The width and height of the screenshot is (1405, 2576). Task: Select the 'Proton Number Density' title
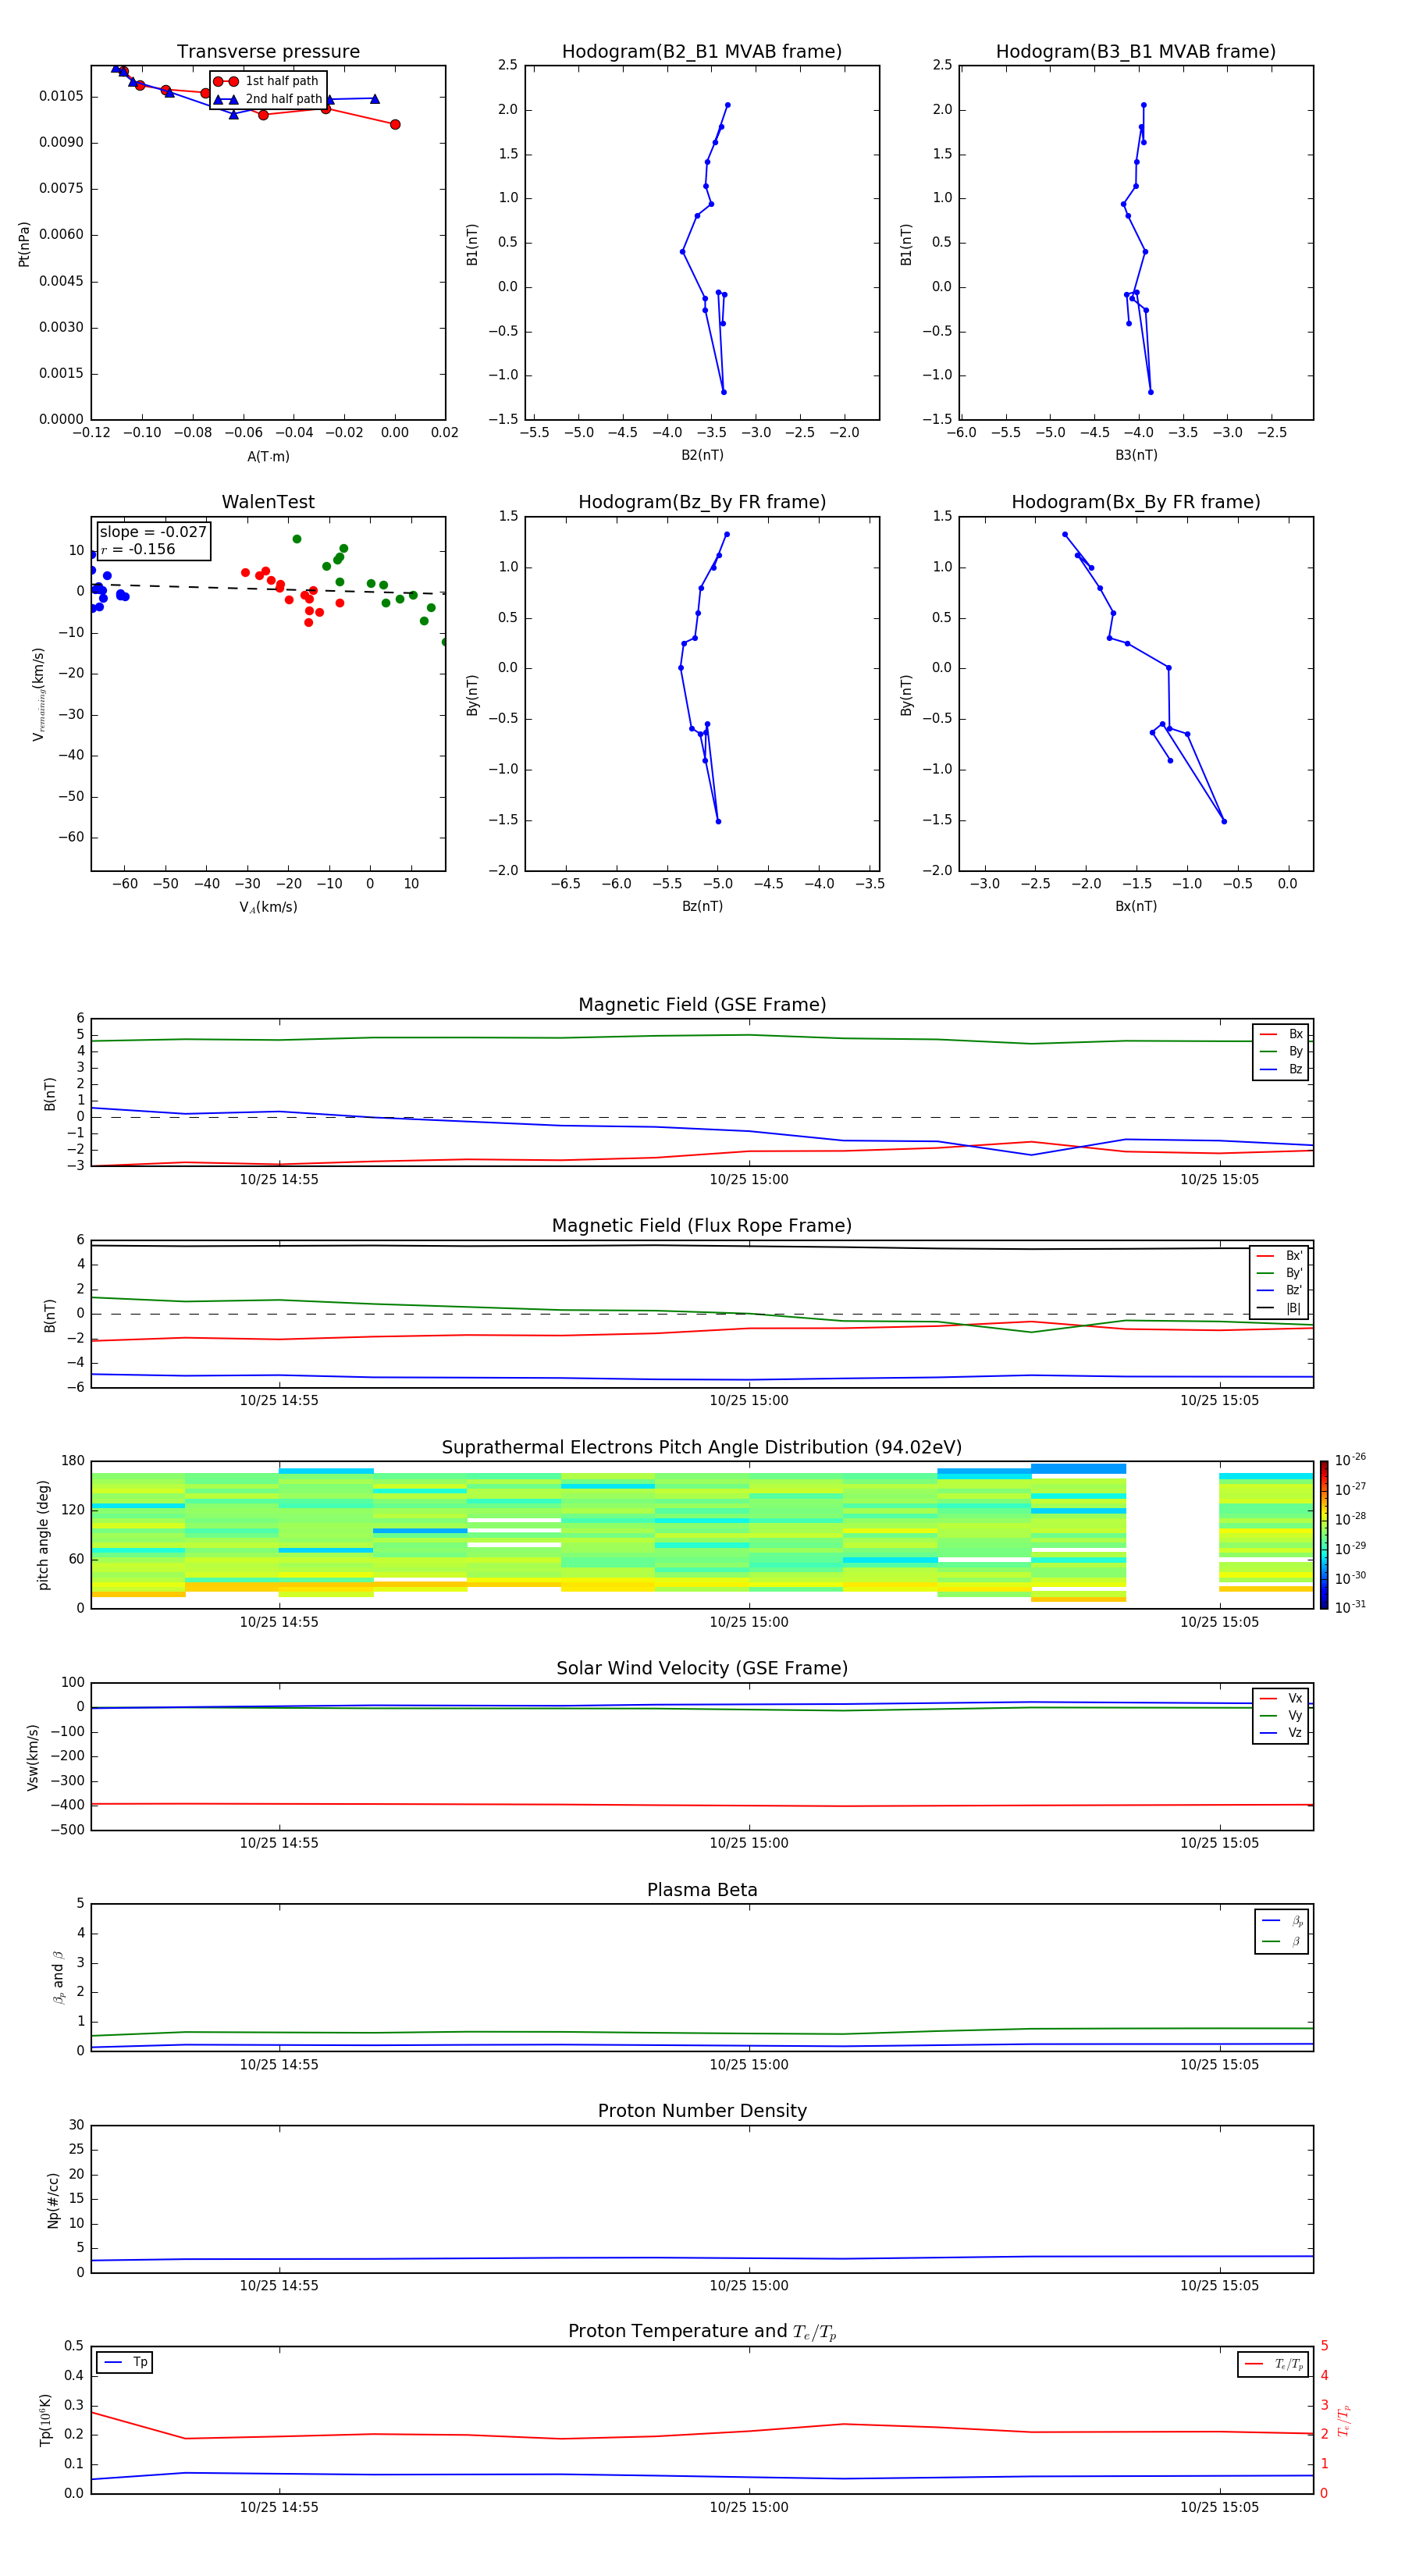click(702, 2112)
